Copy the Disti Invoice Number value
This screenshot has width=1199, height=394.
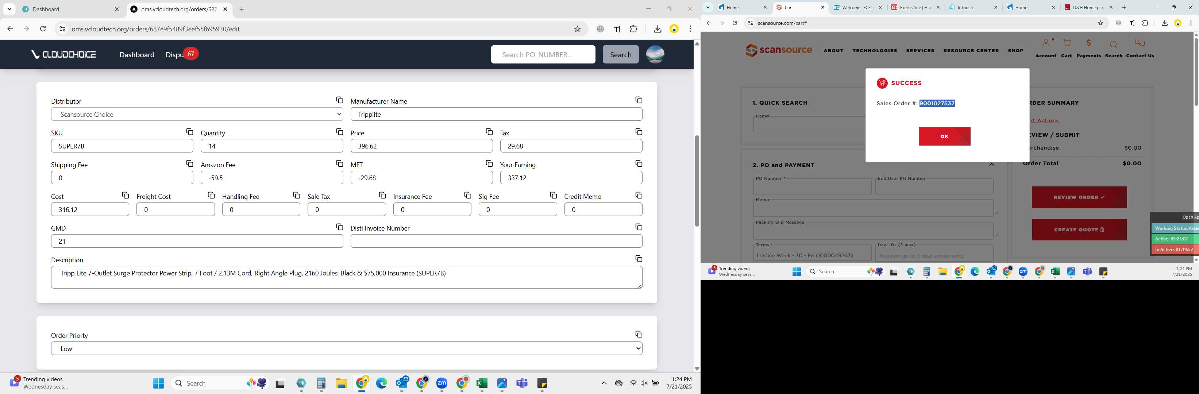click(x=639, y=227)
